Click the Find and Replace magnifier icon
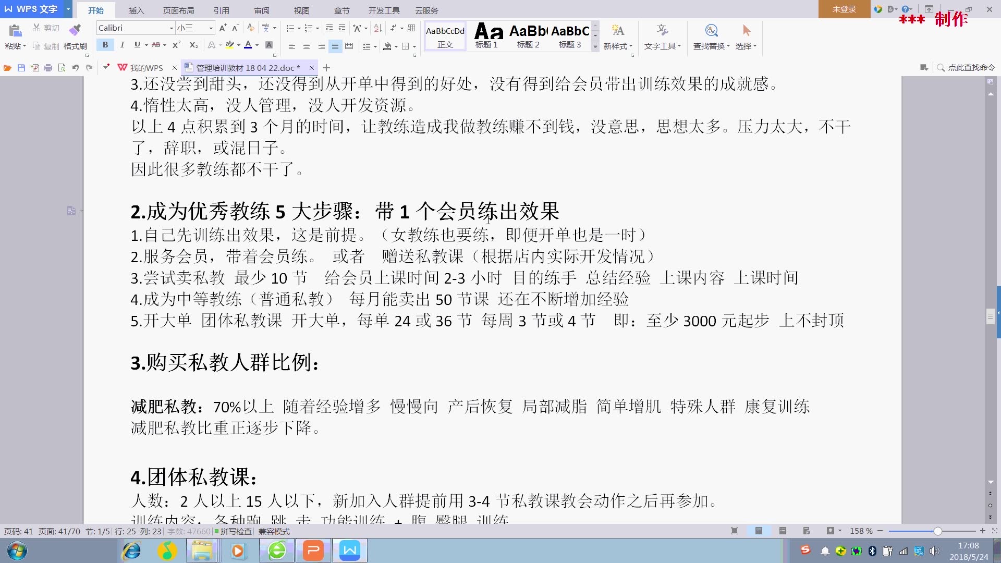The image size is (1001, 563). [711, 30]
